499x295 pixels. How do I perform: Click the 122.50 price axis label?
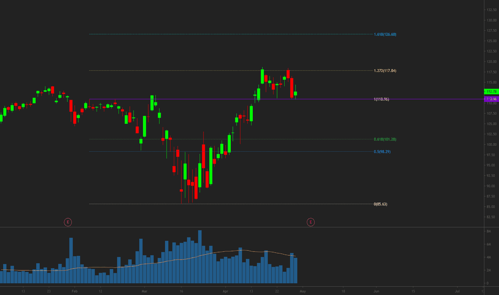[x=492, y=51]
